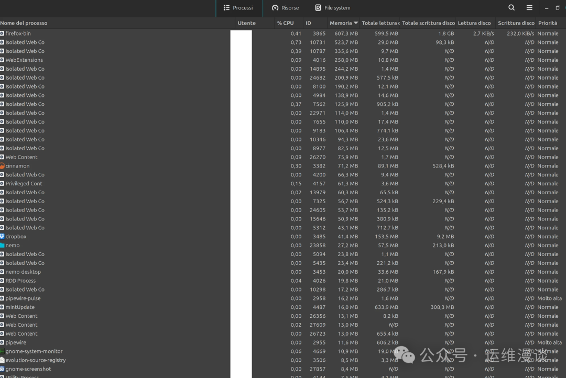Select the pipewire-pulse process row
Viewport: 566px width, 378px height.
click(283, 298)
